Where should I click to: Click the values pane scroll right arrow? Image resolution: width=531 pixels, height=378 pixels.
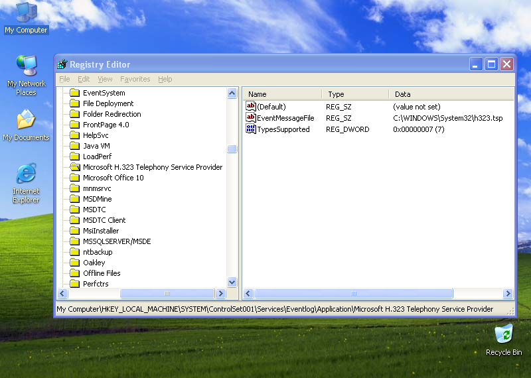click(x=508, y=293)
